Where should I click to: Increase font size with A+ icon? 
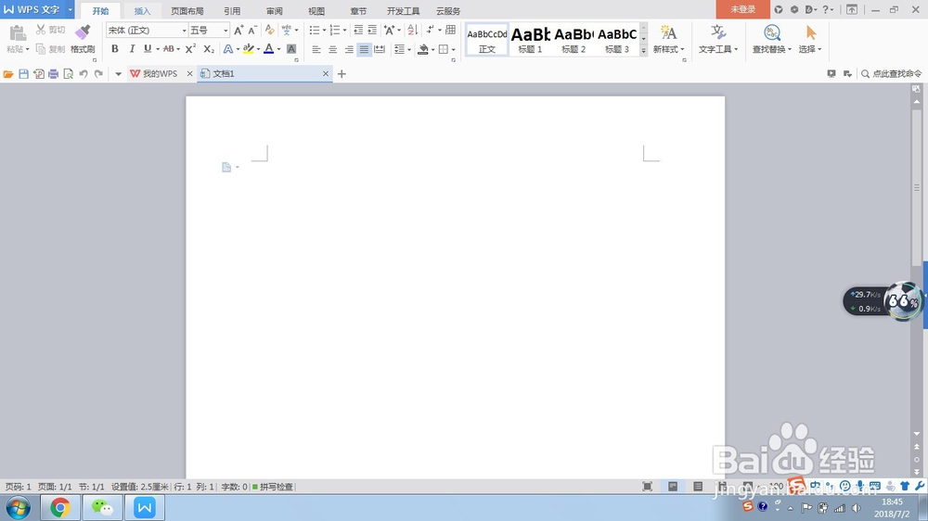(238, 31)
